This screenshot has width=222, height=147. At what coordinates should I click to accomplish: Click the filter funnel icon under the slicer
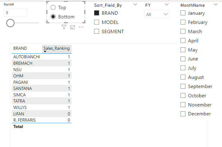pyautogui.click(x=64, y=27)
